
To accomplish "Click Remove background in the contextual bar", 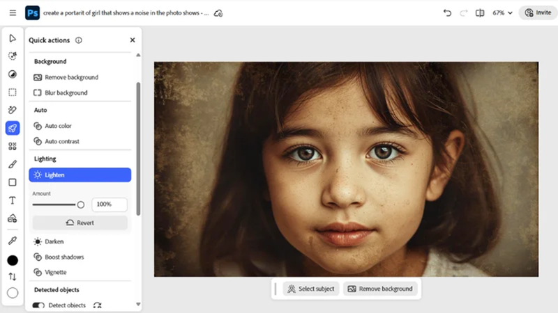I will (380, 289).
